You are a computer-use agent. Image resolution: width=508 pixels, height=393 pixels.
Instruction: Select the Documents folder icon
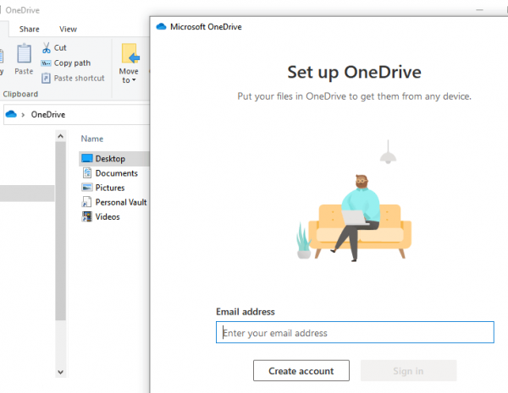(87, 173)
